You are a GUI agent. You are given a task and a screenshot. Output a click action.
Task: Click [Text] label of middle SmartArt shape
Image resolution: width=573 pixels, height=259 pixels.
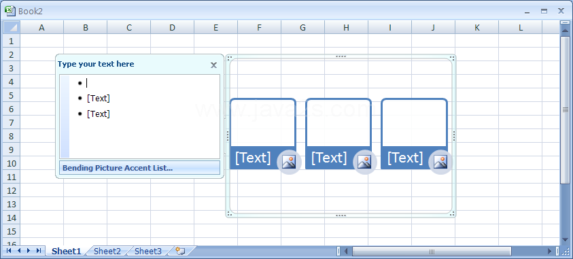pyautogui.click(x=329, y=158)
